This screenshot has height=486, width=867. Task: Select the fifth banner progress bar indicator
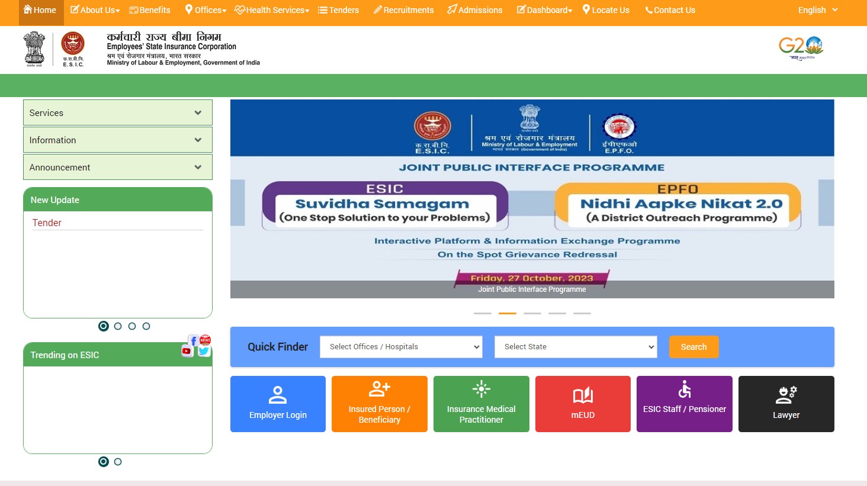tap(582, 313)
